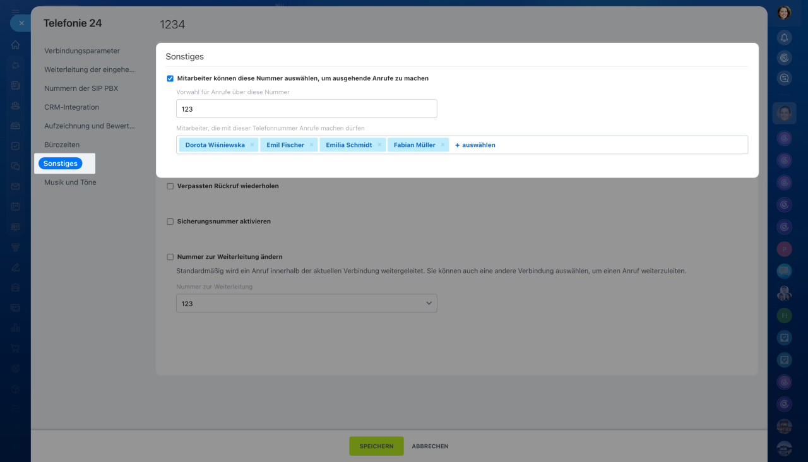
Task: Remove Fabian Müller from the employee list
Action: pyautogui.click(x=443, y=145)
